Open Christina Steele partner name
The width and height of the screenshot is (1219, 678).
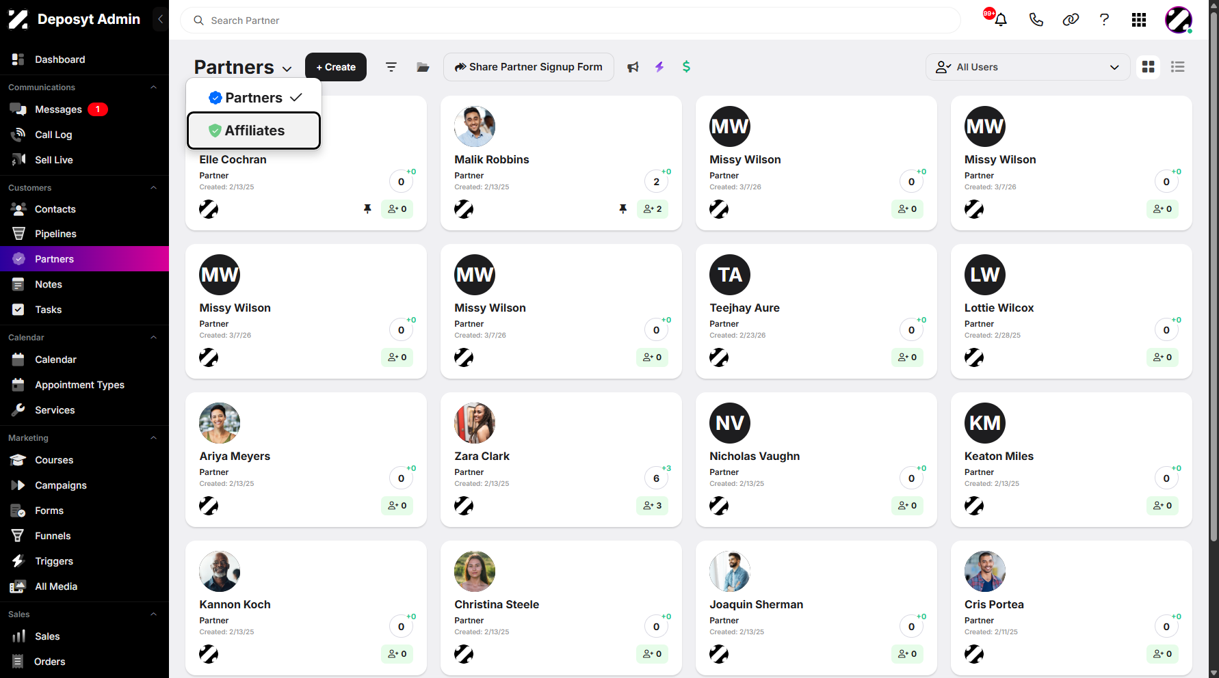coord(497,604)
